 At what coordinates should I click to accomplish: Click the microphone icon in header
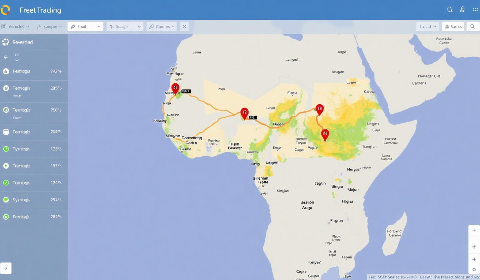coord(462,9)
